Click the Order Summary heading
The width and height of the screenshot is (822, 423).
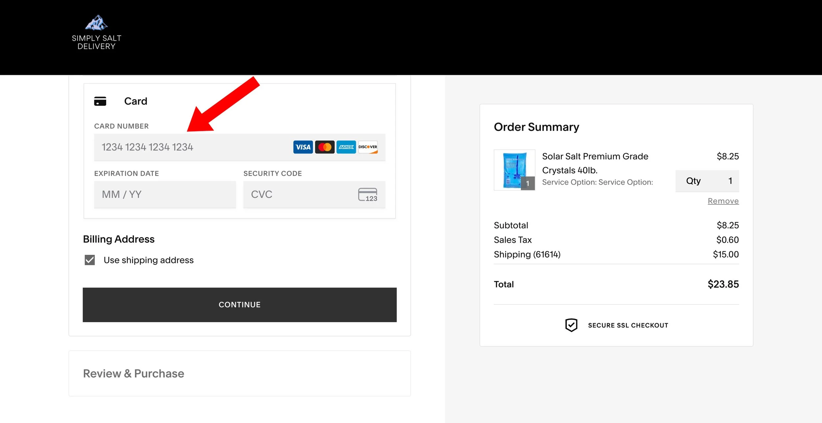[x=537, y=127]
